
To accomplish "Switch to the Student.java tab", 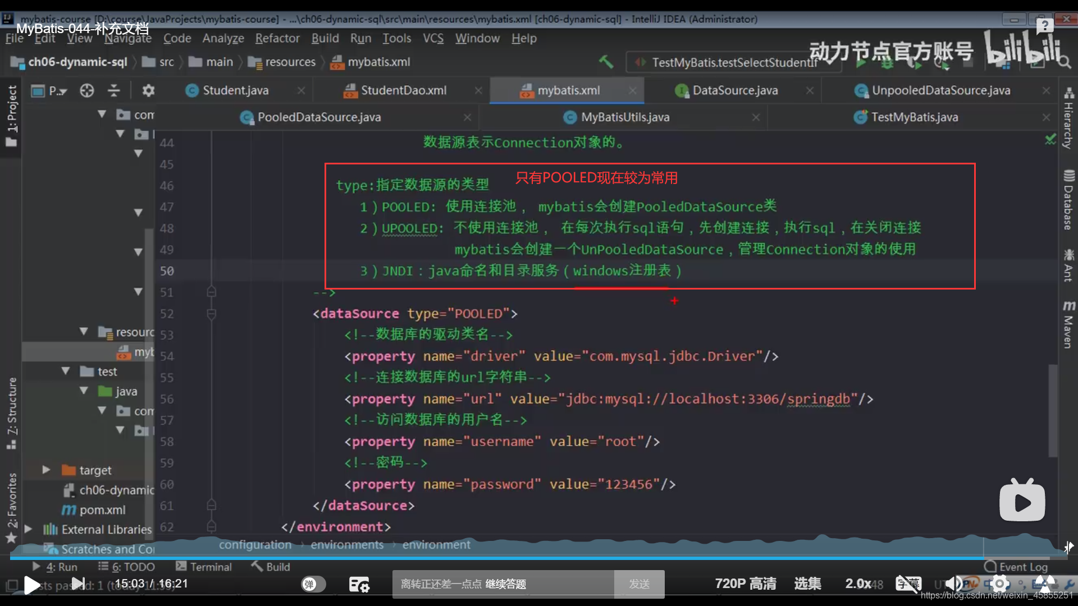I will tap(236, 90).
